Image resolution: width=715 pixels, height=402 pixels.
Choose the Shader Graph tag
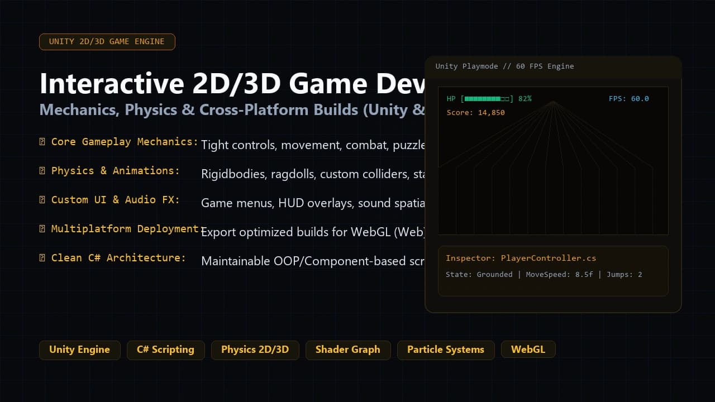pos(347,350)
